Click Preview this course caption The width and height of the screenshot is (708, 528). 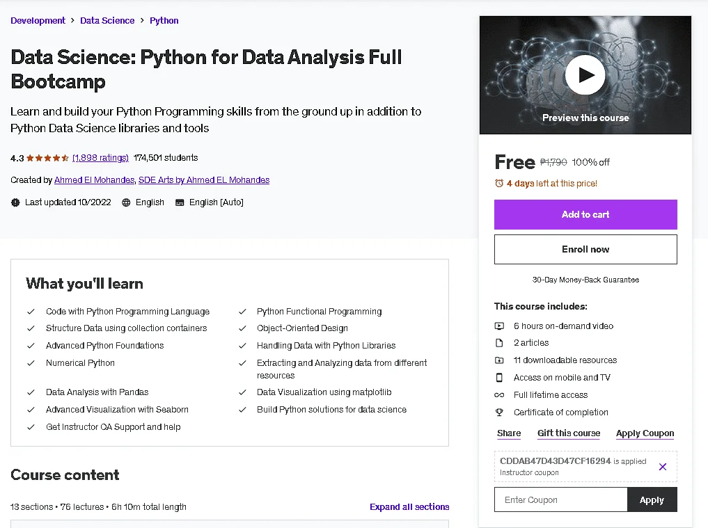(x=585, y=118)
